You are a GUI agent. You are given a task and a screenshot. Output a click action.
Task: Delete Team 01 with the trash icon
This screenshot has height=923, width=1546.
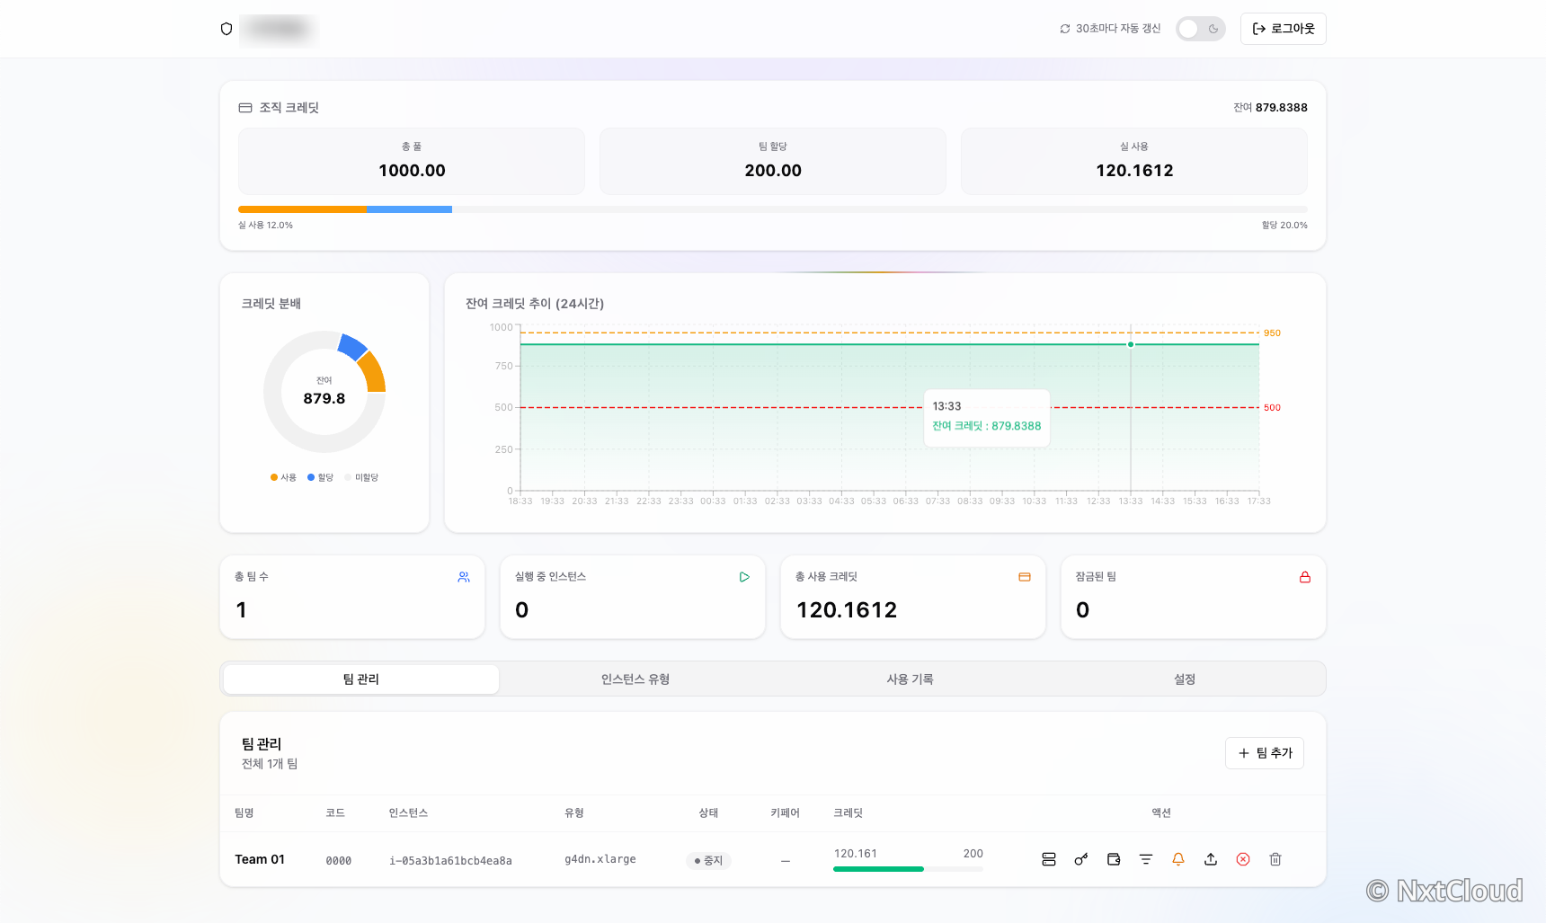click(1275, 859)
